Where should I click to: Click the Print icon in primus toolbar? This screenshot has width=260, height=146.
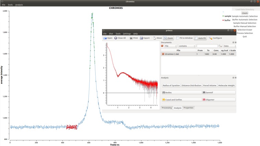(131, 38)
